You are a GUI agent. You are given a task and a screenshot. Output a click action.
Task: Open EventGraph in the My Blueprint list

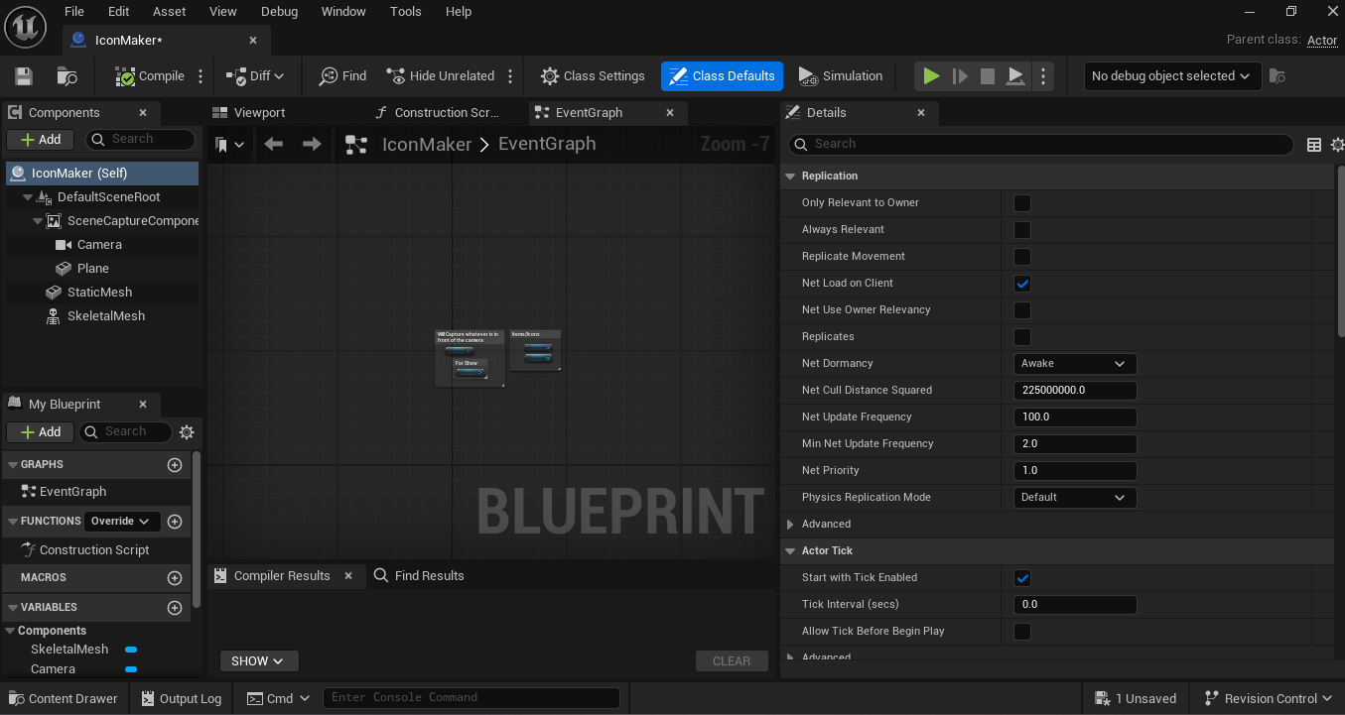(x=72, y=492)
